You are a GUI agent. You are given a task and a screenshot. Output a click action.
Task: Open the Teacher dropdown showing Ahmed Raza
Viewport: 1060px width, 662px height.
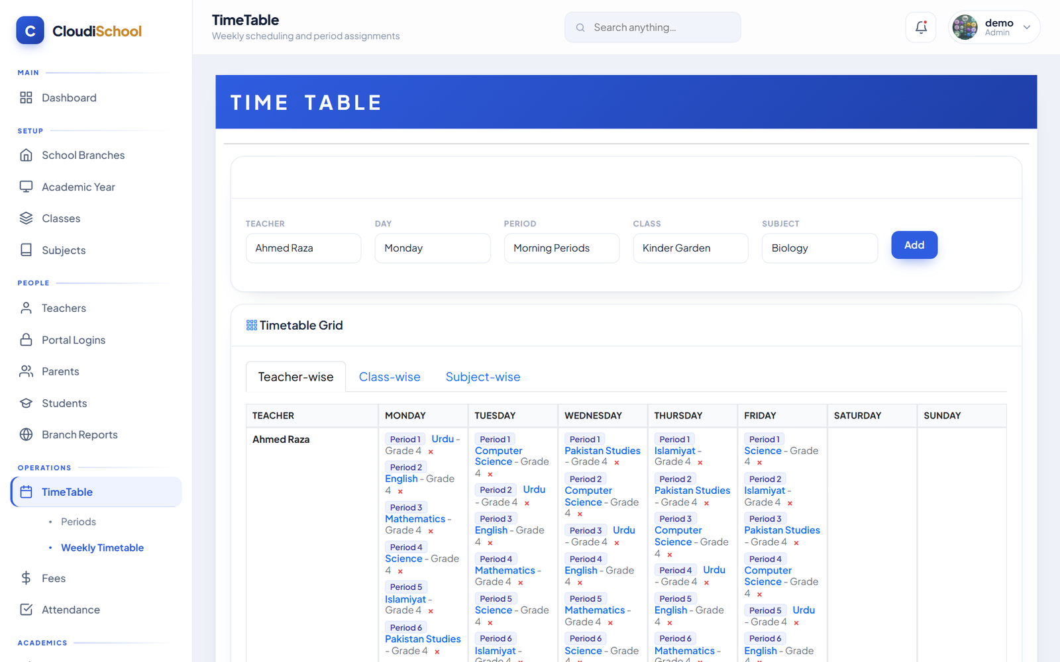303,248
